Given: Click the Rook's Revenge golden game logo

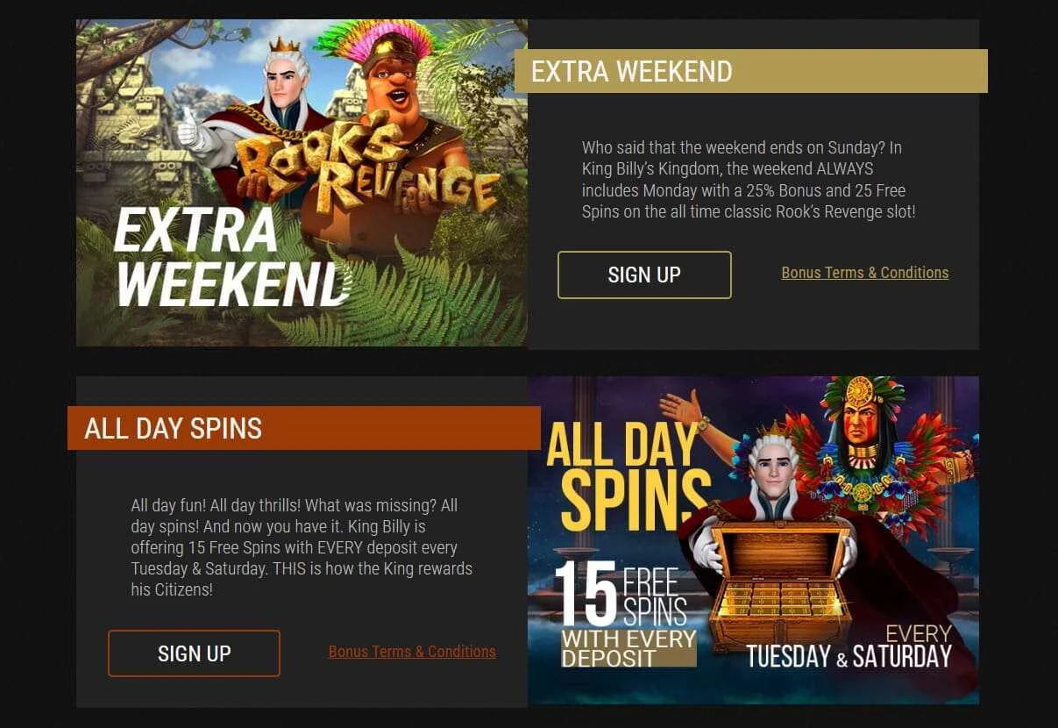Looking at the screenshot, I should (366, 175).
